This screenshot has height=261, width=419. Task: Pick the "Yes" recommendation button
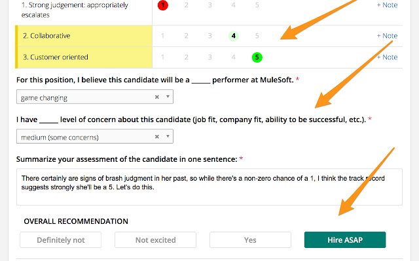pyautogui.click(x=250, y=240)
